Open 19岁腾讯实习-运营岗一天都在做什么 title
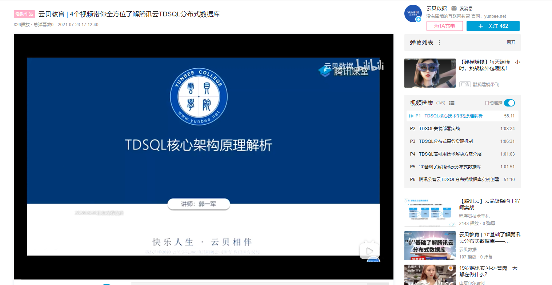This screenshot has width=552, height=285. point(488,271)
